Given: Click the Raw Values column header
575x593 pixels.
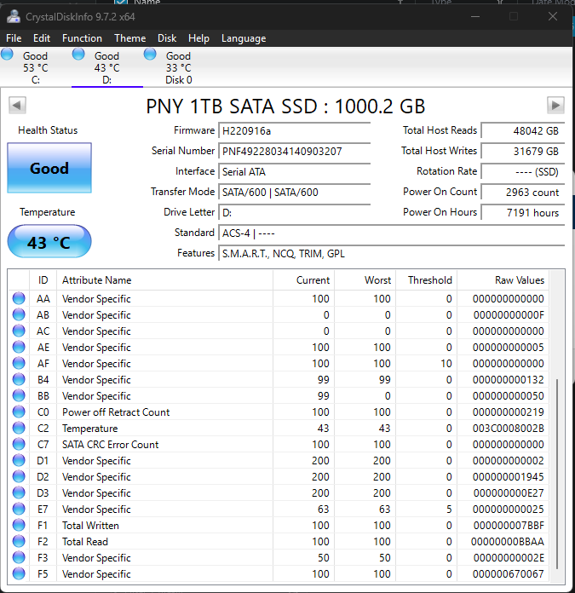Looking at the screenshot, I should pos(503,280).
